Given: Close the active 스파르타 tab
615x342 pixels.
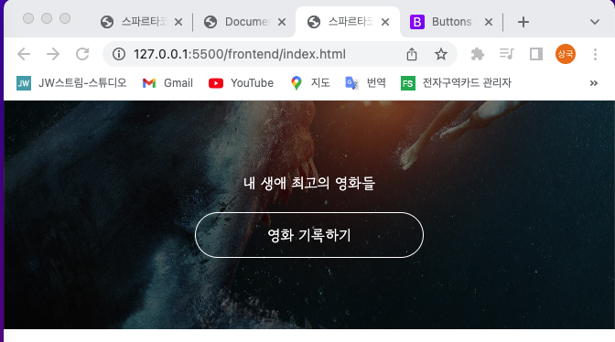Looking at the screenshot, I should pyautogui.click(x=385, y=22).
